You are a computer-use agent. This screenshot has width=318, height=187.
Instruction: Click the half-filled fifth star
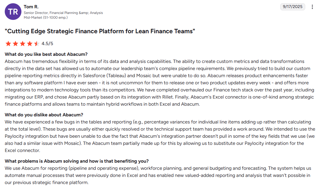click(x=37, y=43)
